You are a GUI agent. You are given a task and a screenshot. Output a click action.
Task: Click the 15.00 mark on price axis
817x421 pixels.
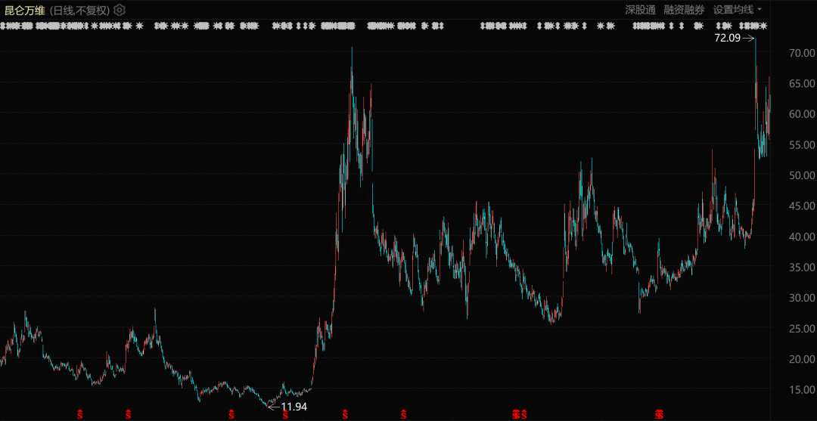click(x=800, y=390)
